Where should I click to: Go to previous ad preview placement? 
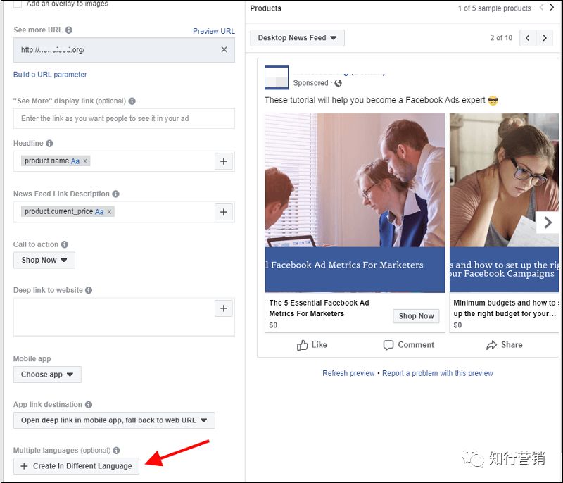[528, 38]
